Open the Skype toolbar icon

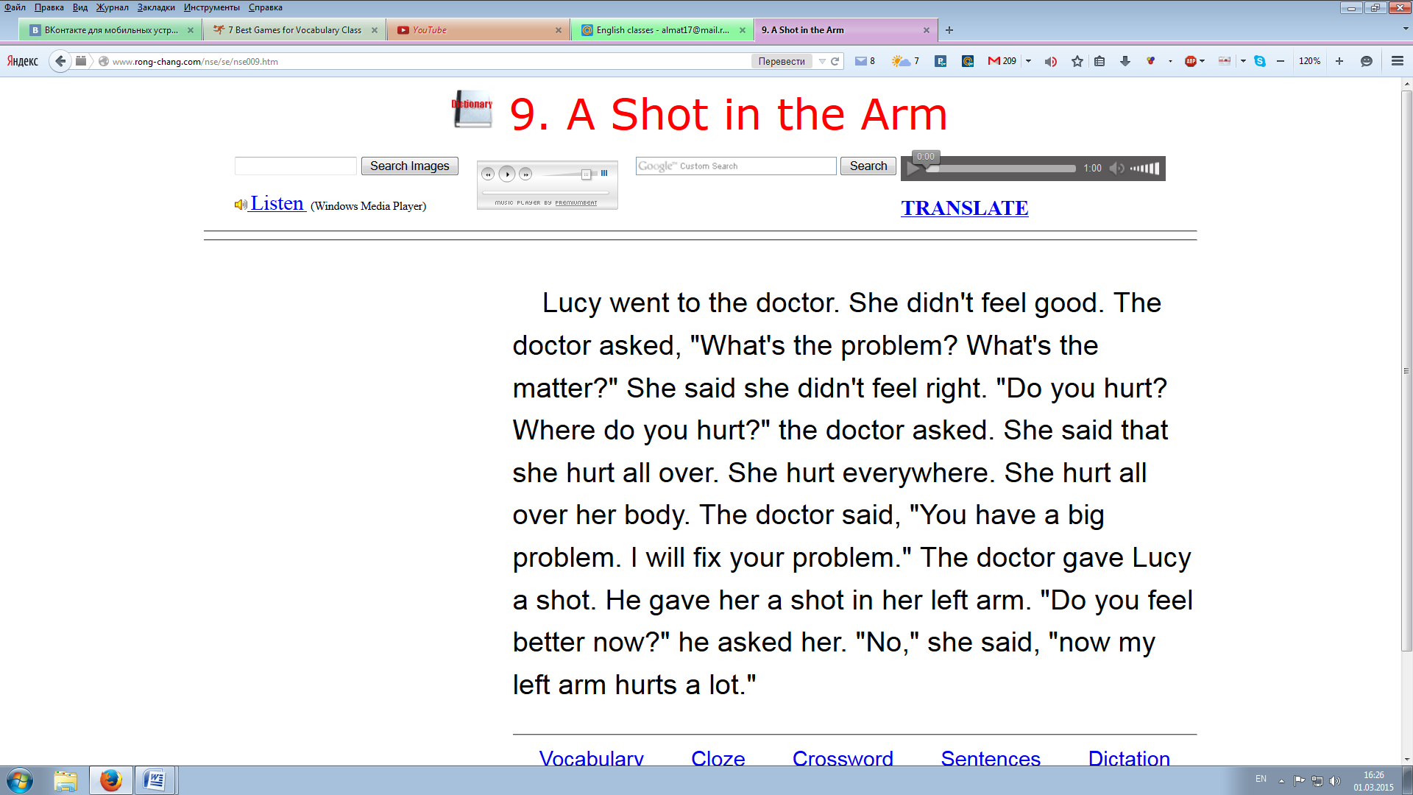pyautogui.click(x=1260, y=61)
